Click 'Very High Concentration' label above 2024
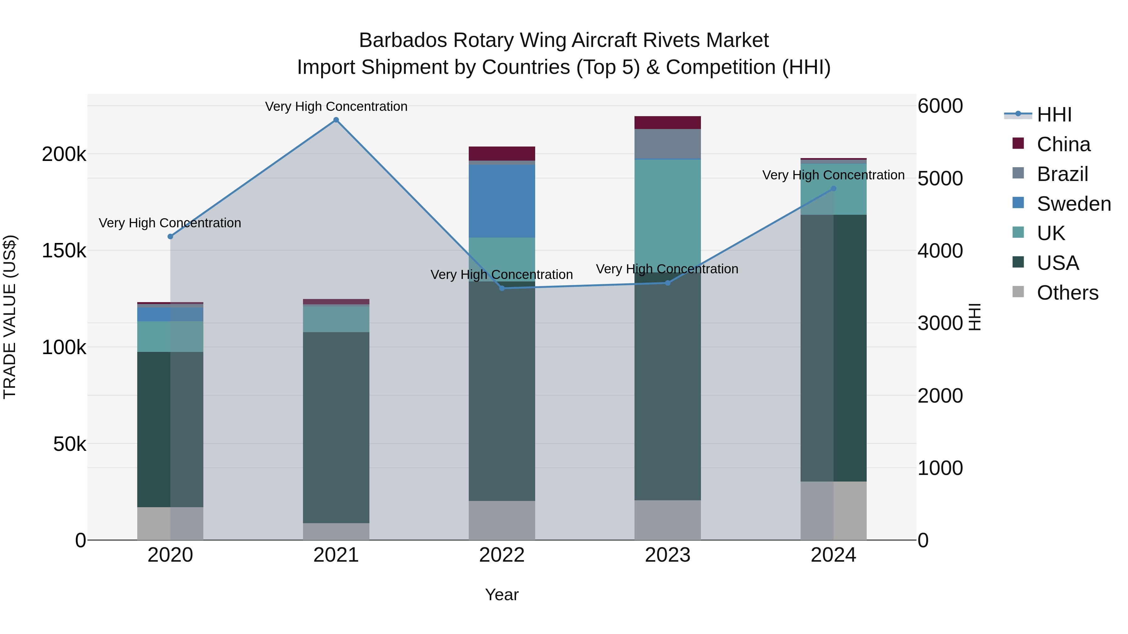The image size is (1128, 634). click(x=833, y=175)
